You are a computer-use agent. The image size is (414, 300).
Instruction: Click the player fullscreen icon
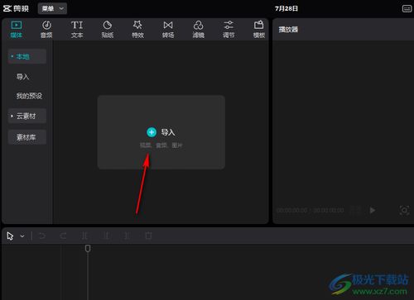pyautogui.click(x=404, y=210)
